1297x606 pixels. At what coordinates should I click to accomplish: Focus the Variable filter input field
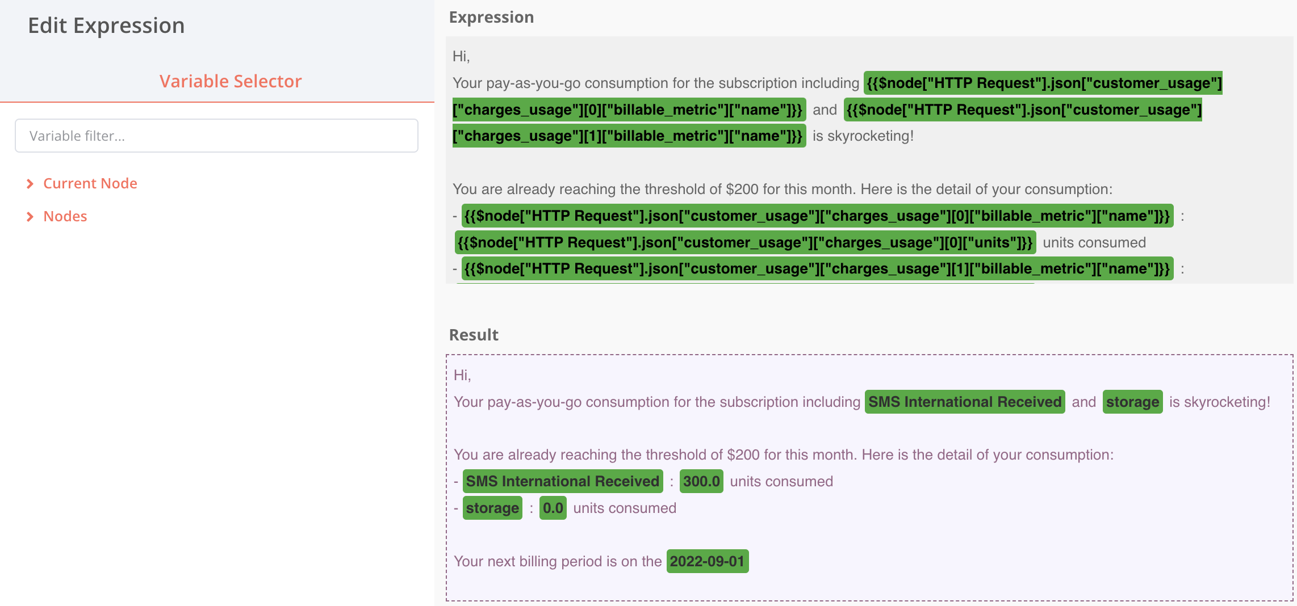pos(216,136)
